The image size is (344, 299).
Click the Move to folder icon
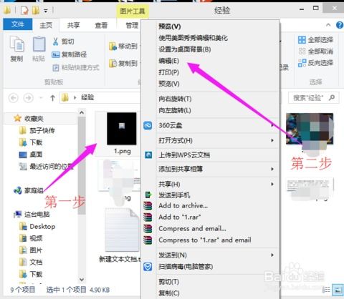pyautogui.click(x=113, y=46)
